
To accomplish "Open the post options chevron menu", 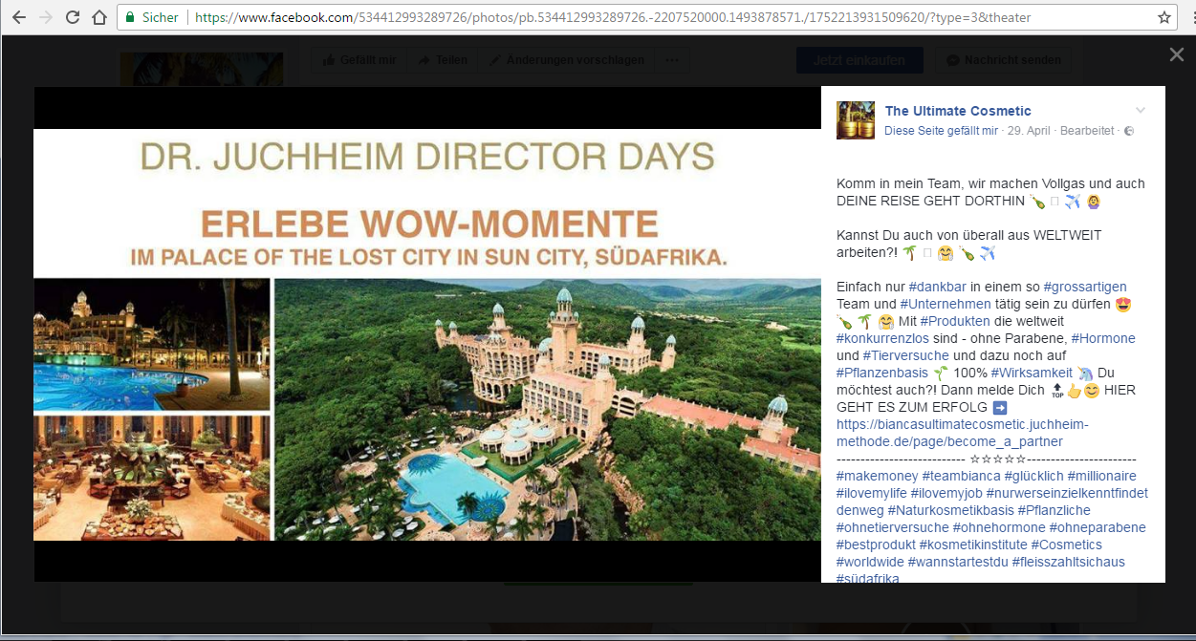I will click(x=1140, y=111).
